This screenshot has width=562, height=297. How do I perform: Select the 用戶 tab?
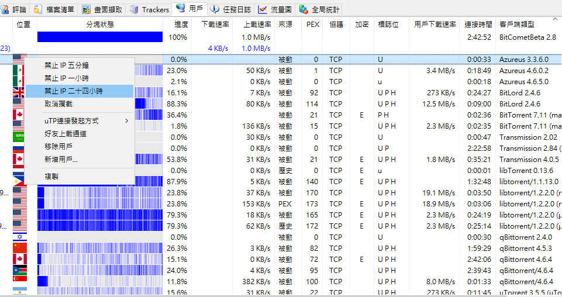[190, 9]
